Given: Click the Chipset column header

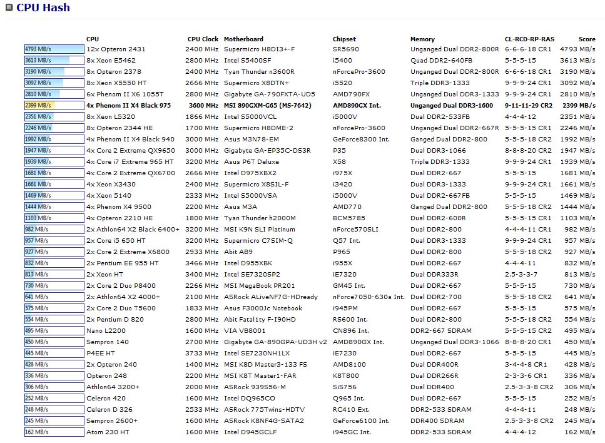Looking at the screenshot, I should click(344, 39).
